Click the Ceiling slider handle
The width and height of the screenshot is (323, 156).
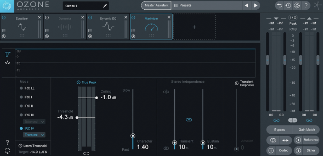pos(96,98)
